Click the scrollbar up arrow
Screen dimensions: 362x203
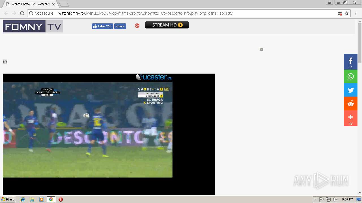point(360,21)
